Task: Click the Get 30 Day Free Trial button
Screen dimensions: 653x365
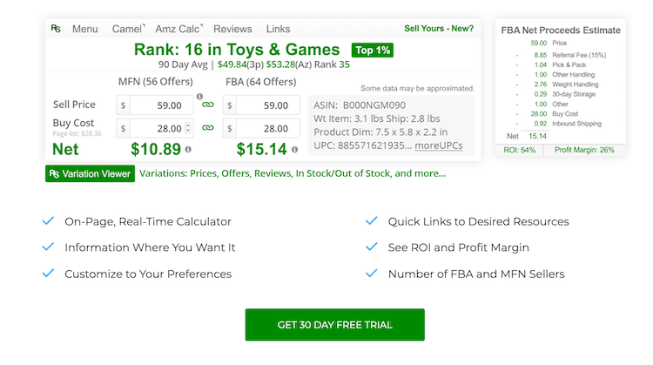Action: (x=334, y=325)
